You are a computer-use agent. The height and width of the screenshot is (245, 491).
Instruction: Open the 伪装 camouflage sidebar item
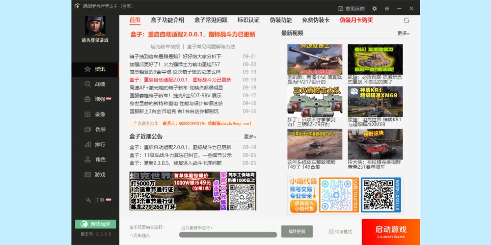point(95,129)
